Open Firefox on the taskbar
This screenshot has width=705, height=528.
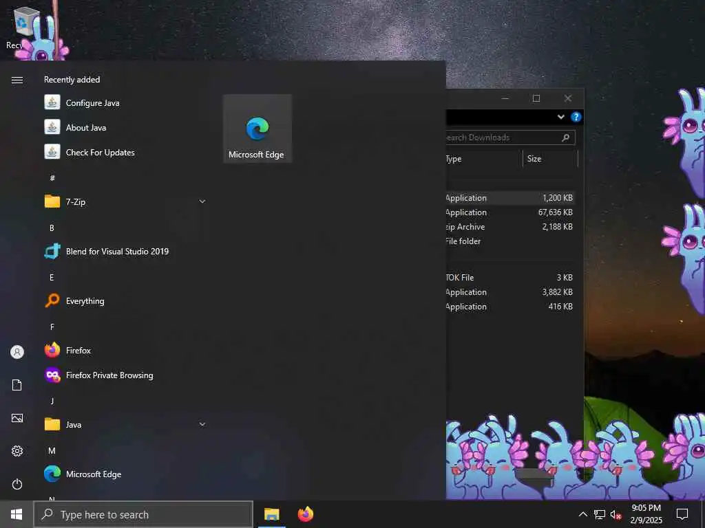(x=305, y=514)
